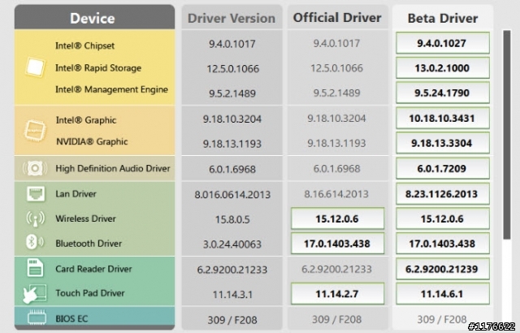Select the Wireless Driver label
This screenshot has height=333, width=520.
point(85,218)
